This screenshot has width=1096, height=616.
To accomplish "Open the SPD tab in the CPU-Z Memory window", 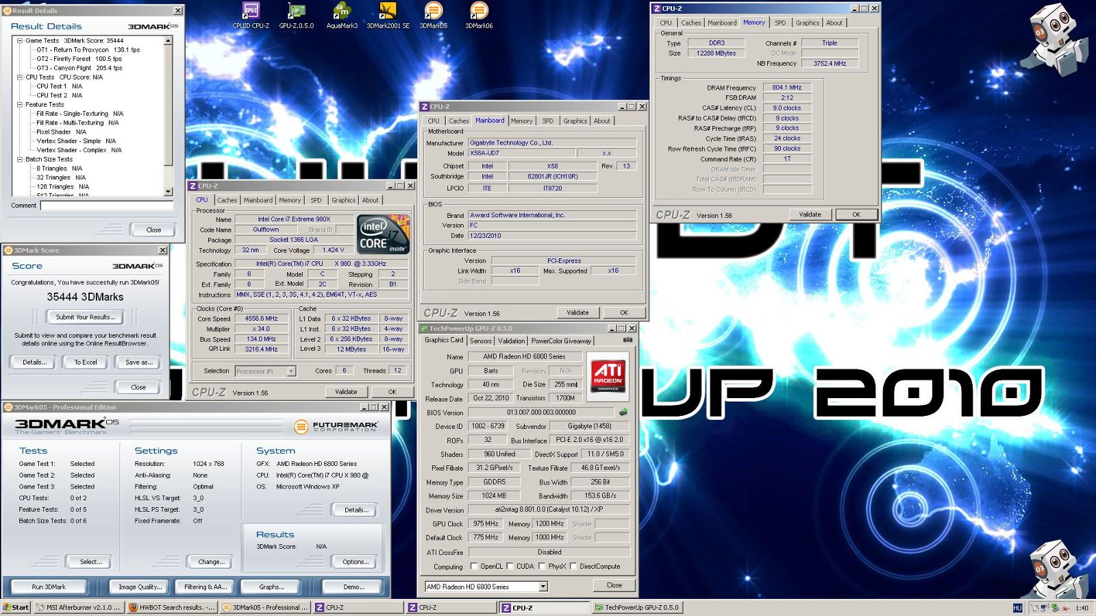I will (780, 23).
